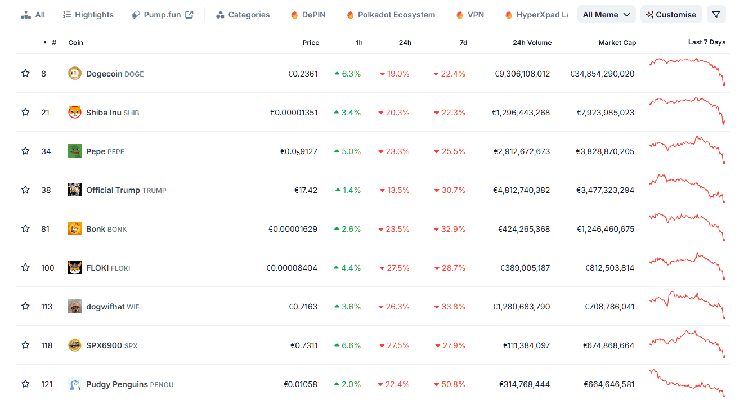Star Shiba Inu as a favorite
Image resolution: width=744 pixels, height=404 pixels.
25,112
